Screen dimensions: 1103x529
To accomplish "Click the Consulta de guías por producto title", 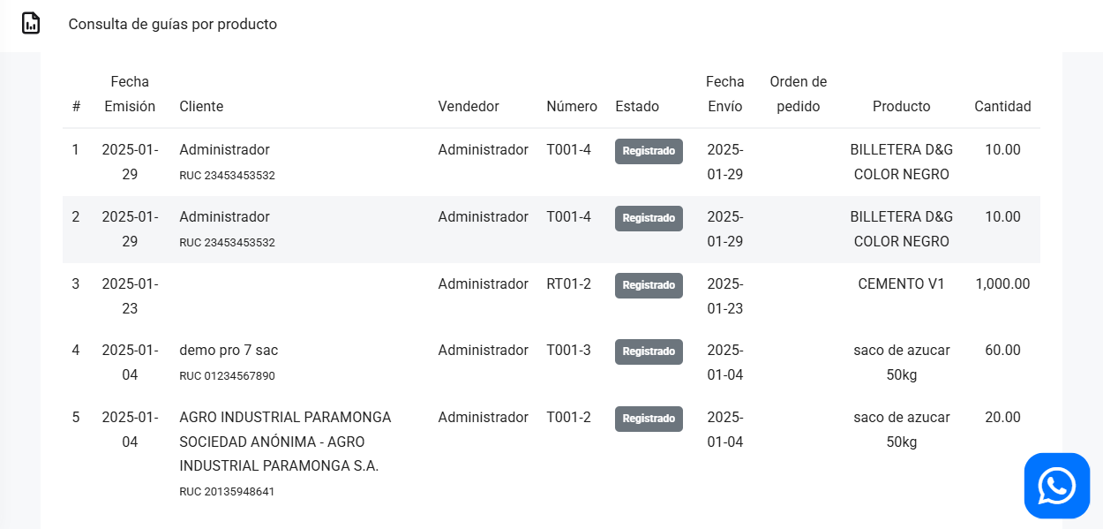I will pos(173,25).
